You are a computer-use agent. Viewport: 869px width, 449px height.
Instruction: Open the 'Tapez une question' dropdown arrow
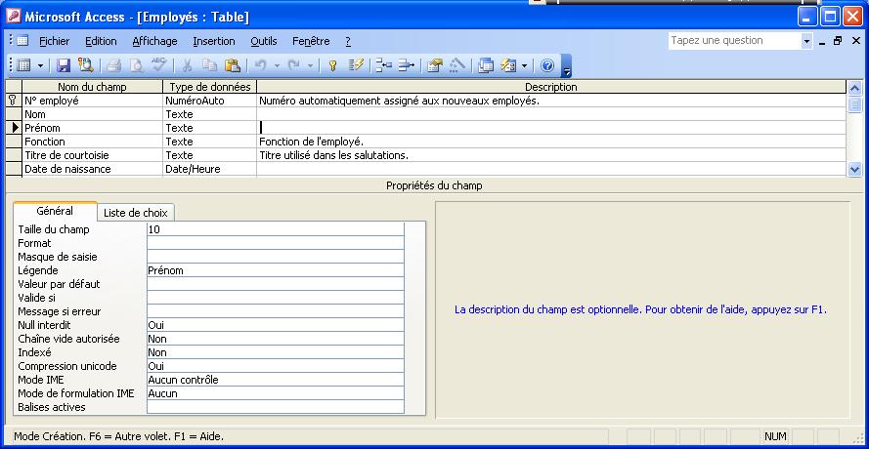tap(806, 41)
